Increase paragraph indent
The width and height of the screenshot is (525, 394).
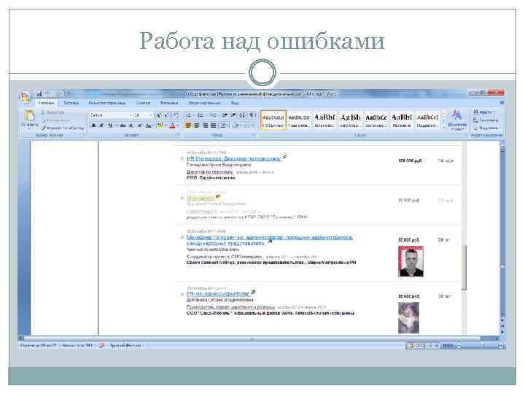tap(233, 115)
